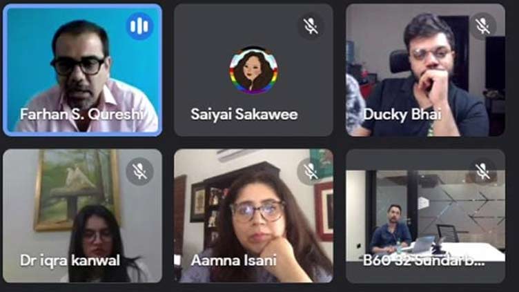The height and width of the screenshot is (292, 519).
Task: Click Saiyai Sakawee's rainbow profile avatar
Action: (x=253, y=70)
